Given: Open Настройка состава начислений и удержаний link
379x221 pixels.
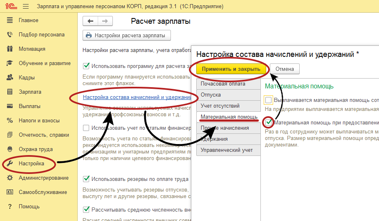Looking at the screenshot, I should tap(137, 97).
